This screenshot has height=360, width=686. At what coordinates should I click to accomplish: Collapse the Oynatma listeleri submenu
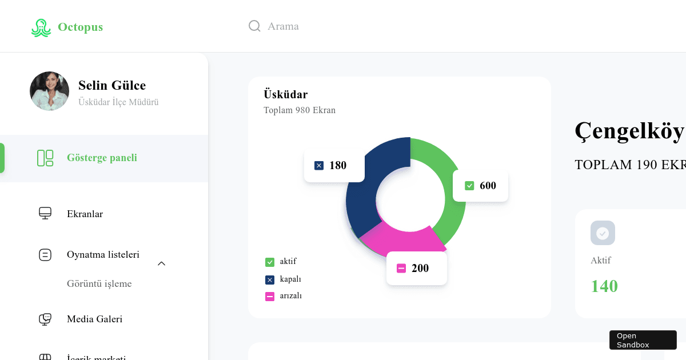click(x=161, y=263)
